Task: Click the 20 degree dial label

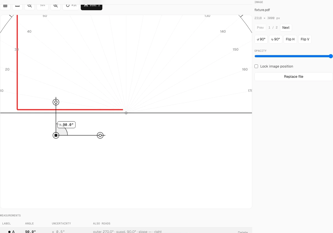Action: point(7,69)
